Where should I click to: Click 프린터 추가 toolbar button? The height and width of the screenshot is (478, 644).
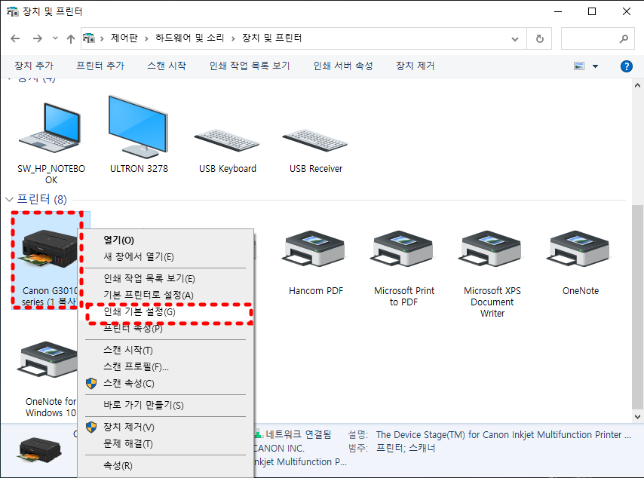[x=100, y=66]
